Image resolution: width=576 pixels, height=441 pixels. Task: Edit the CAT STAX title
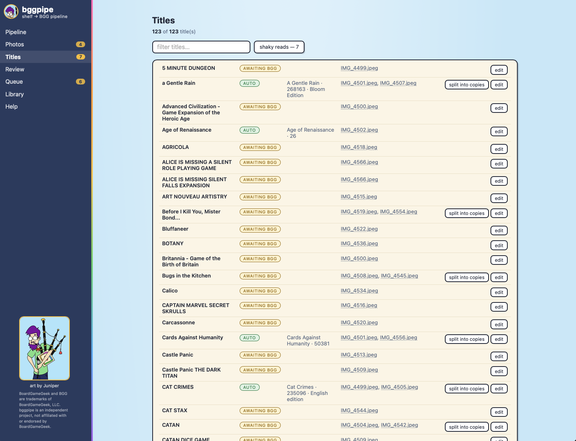(x=499, y=412)
